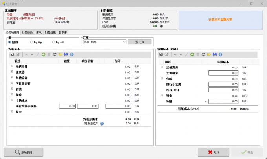267x159 pixels.
Task: Switch to the 售电 tab
Action: coord(38,33)
